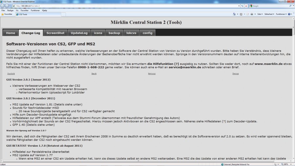Switch to the ScreenShot tab
Viewport: 295px width, 166px height.
pyautogui.click(x=55, y=33)
